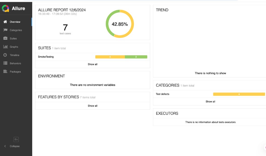The image size is (266, 156).
Task: Open the Graphs tab label
Action: [x=14, y=47]
